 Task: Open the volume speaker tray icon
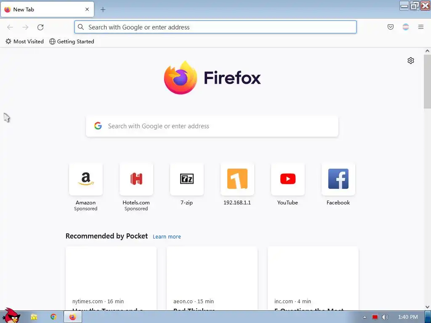click(385, 317)
